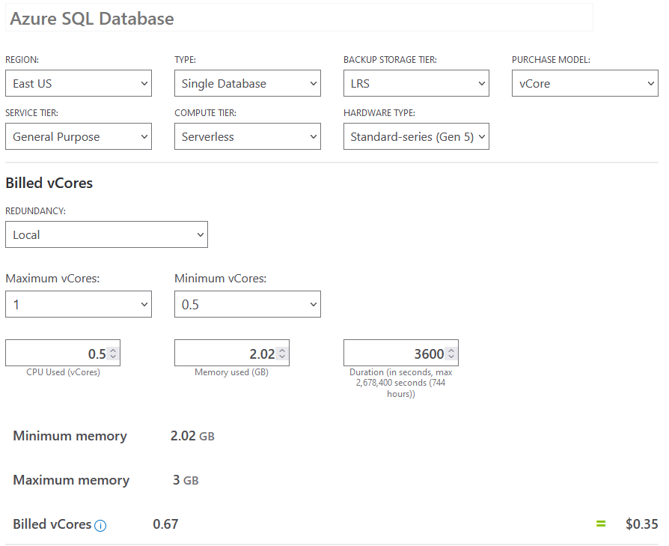Click the 'Maximum memory' label
This screenshot has height=546, width=669.
coord(71,480)
